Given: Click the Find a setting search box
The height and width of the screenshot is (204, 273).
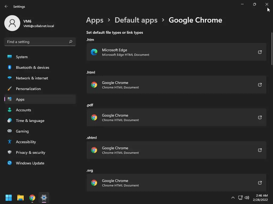Looking at the screenshot, I should tap(37, 42).
